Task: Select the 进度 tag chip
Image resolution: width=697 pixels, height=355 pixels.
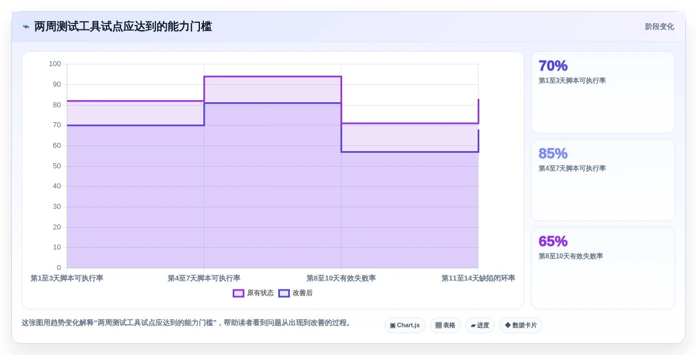Action: pos(480,326)
